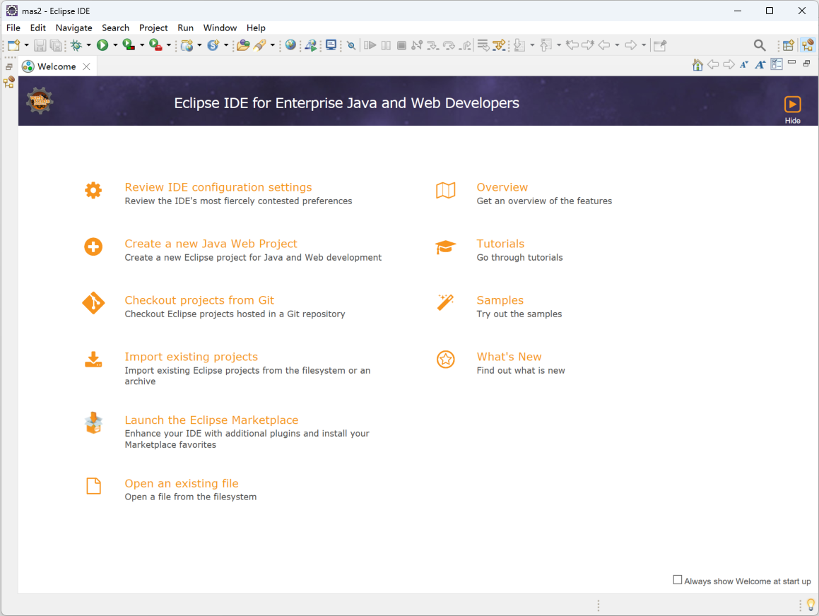The width and height of the screenshot is (819, 616).
Task: Open the Tutorials link
Action: [x=500, y=243]
